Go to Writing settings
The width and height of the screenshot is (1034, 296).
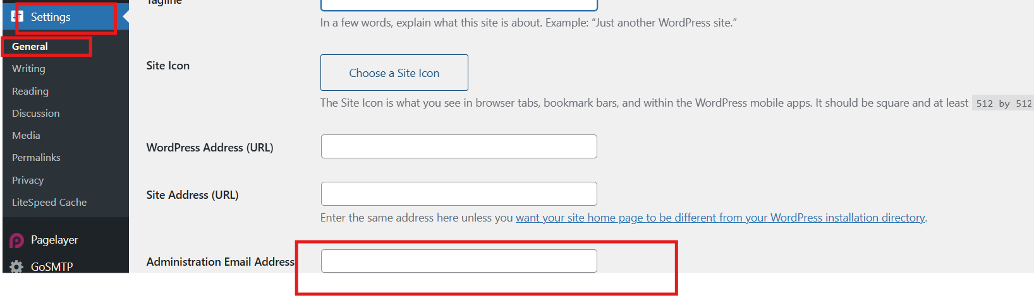pos(28,69)
